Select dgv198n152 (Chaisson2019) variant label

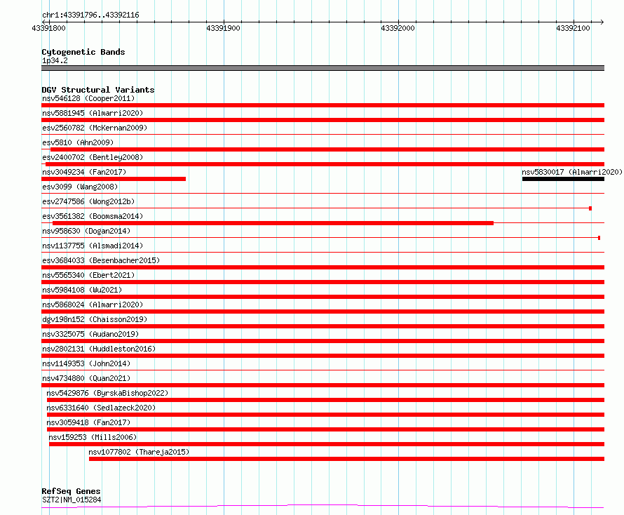95,319
